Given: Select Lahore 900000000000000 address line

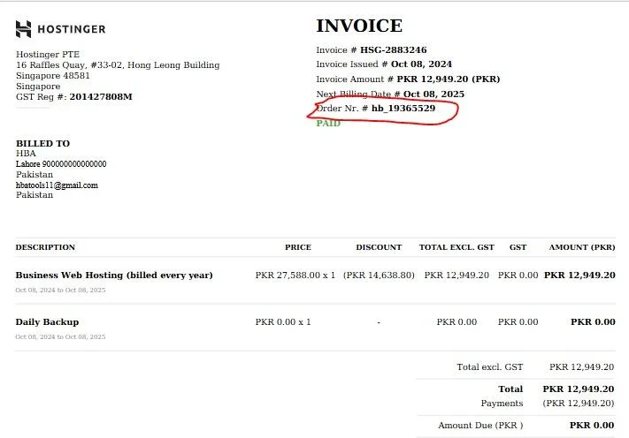Looking at the screenshot, I should [61, 164].
